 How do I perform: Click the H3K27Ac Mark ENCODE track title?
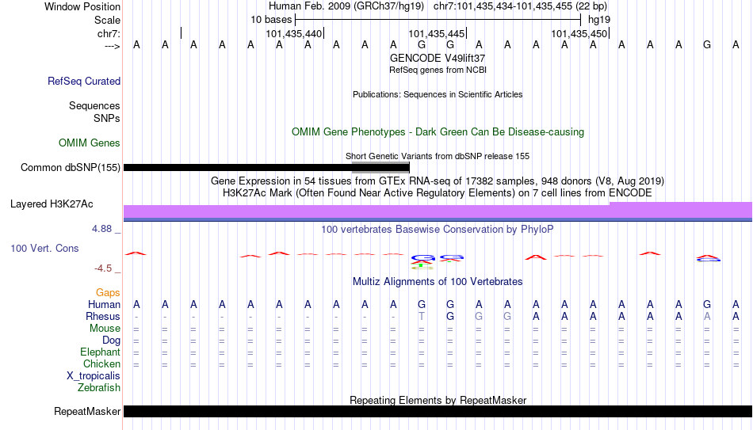point(438,193)
